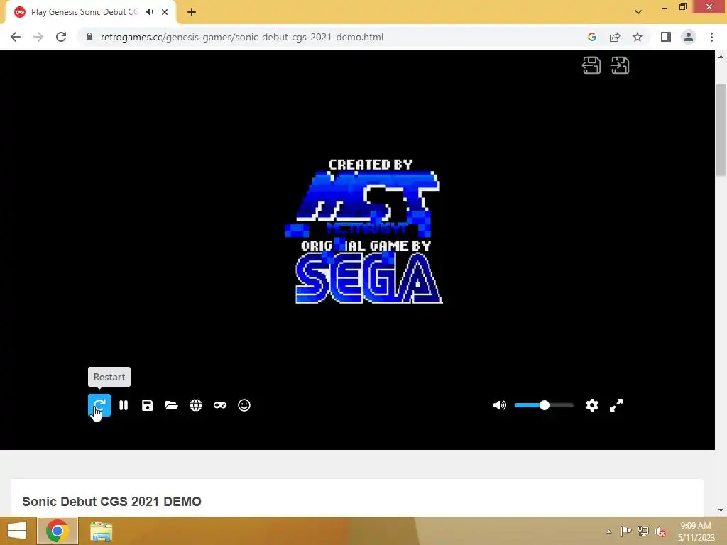Open Chrome three-dot menu

pyautogui.click(x=711, y=37)
